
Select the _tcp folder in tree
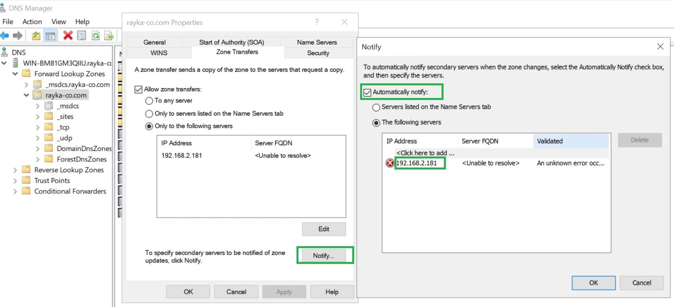point(63,127)
